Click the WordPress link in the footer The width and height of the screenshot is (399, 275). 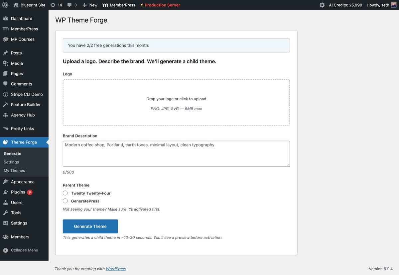pos(115,269)
